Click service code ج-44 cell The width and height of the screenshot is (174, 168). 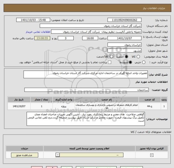150,106
